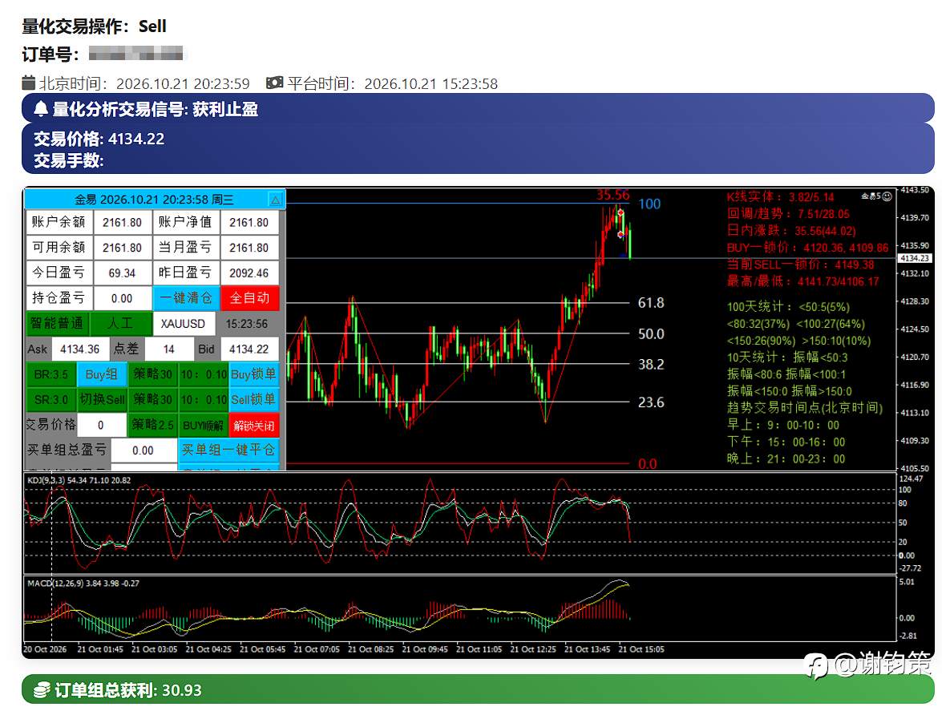
Task: Click the BR:3.5 button
Action: point(51,374)
